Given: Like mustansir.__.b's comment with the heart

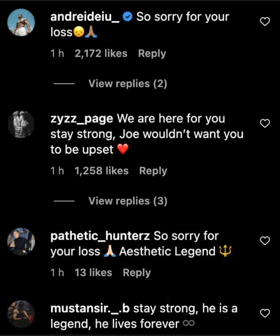Looking at the screenshot, I should tap(265, 313).
